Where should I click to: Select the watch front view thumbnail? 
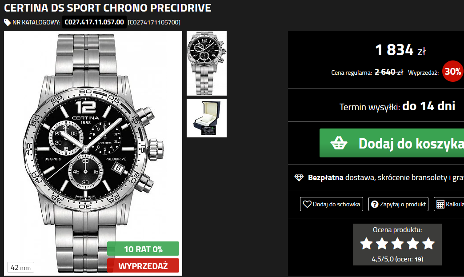pyautogui.click(x=207, y=63)
